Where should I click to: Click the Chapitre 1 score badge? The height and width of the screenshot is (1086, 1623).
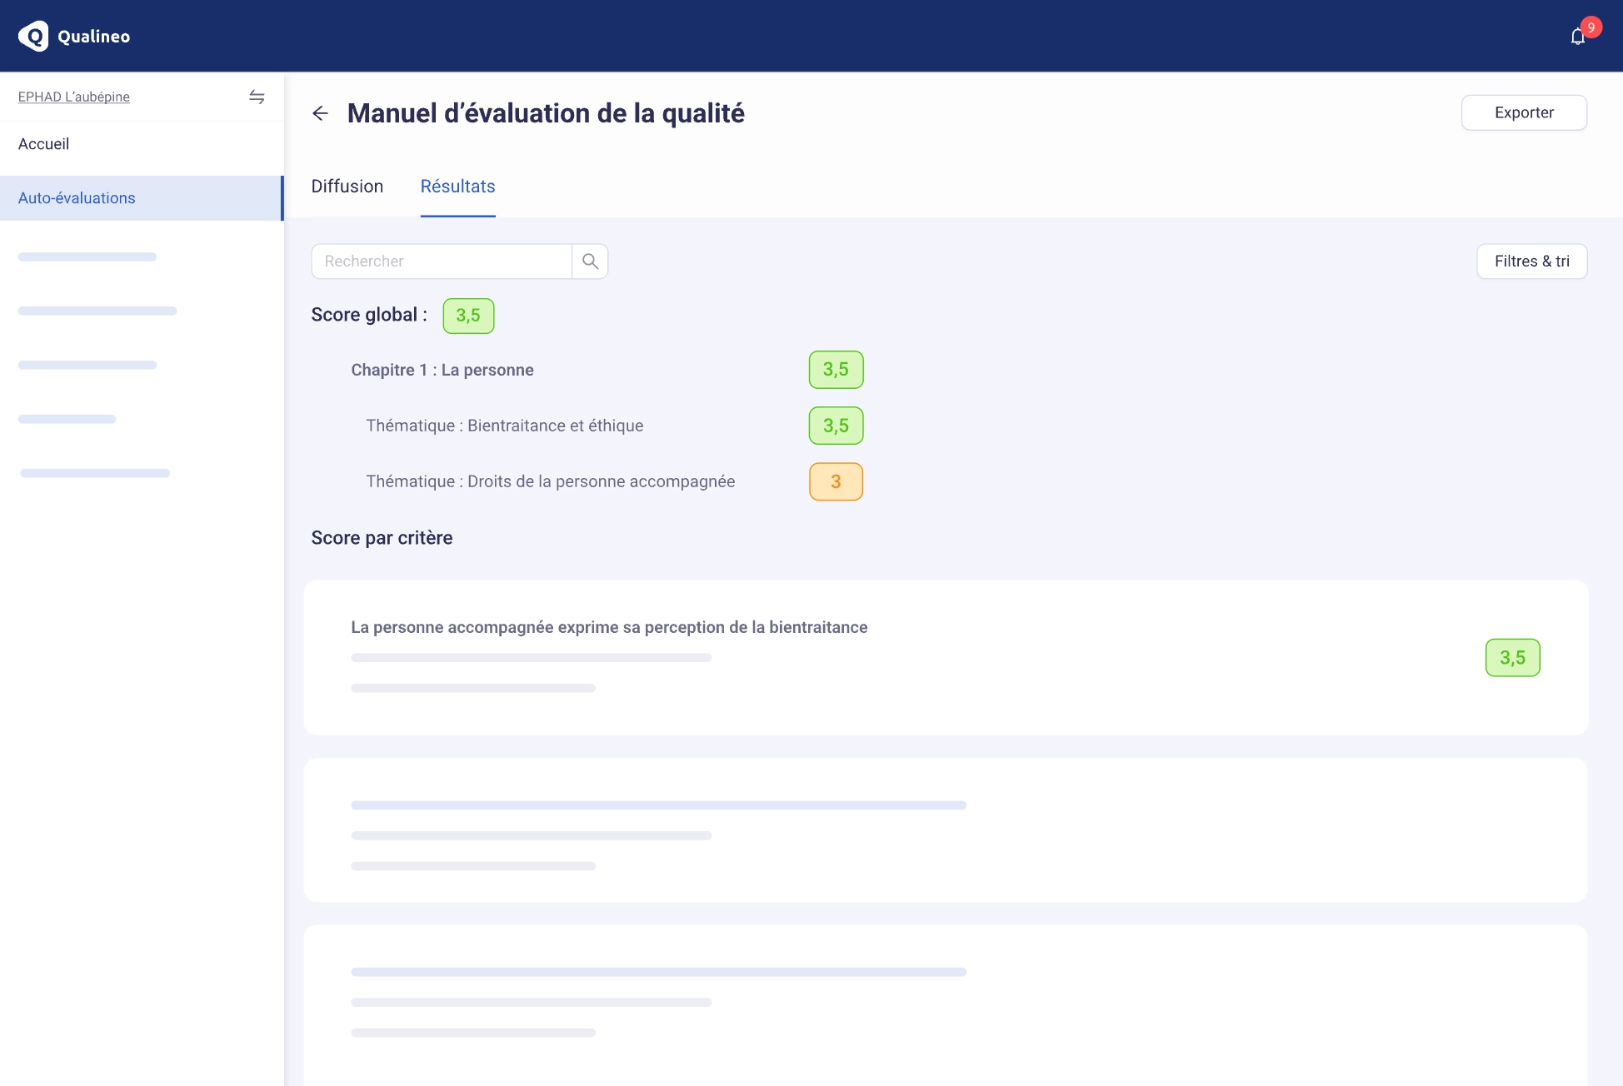tap(836, 370)
